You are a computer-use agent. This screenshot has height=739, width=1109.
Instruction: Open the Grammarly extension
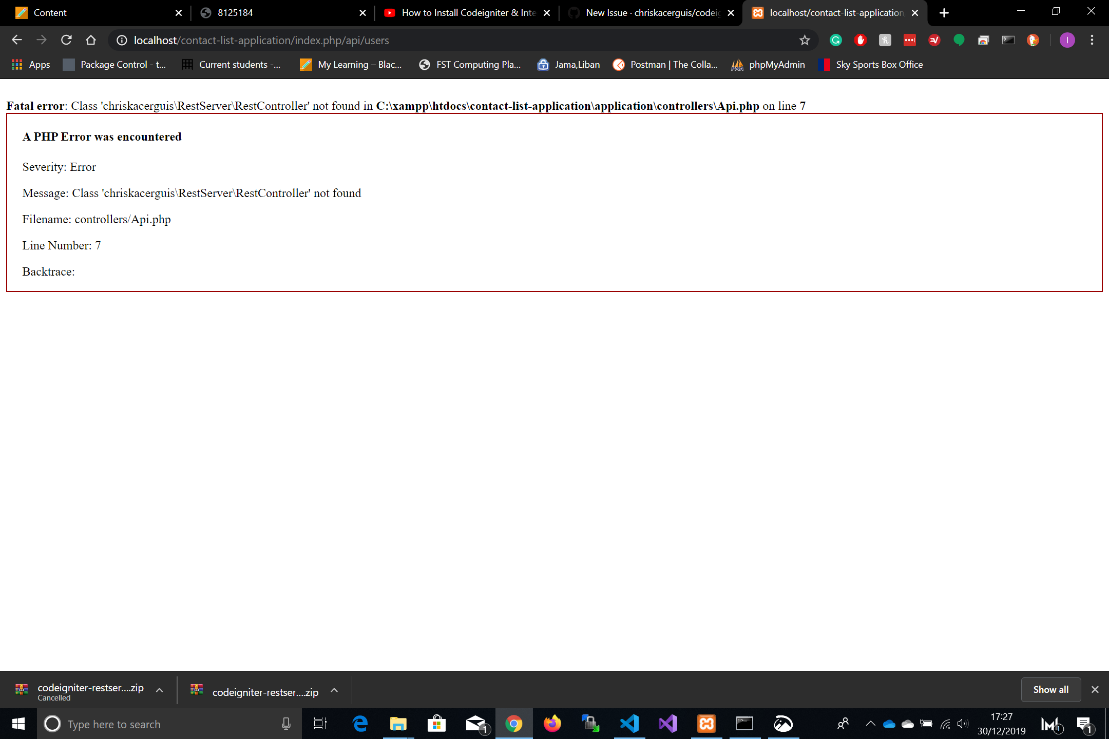tap(836, 40)
